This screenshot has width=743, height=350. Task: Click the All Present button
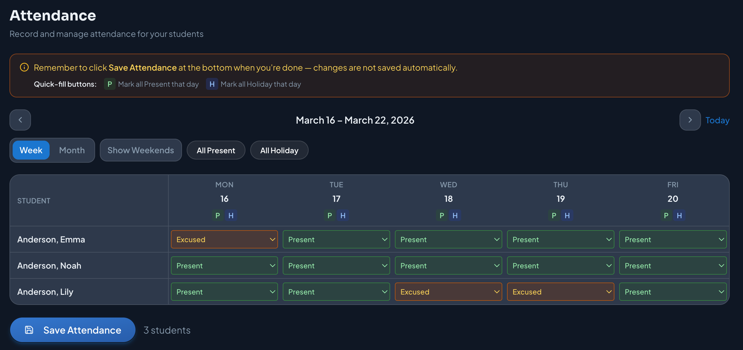(216, 150)
